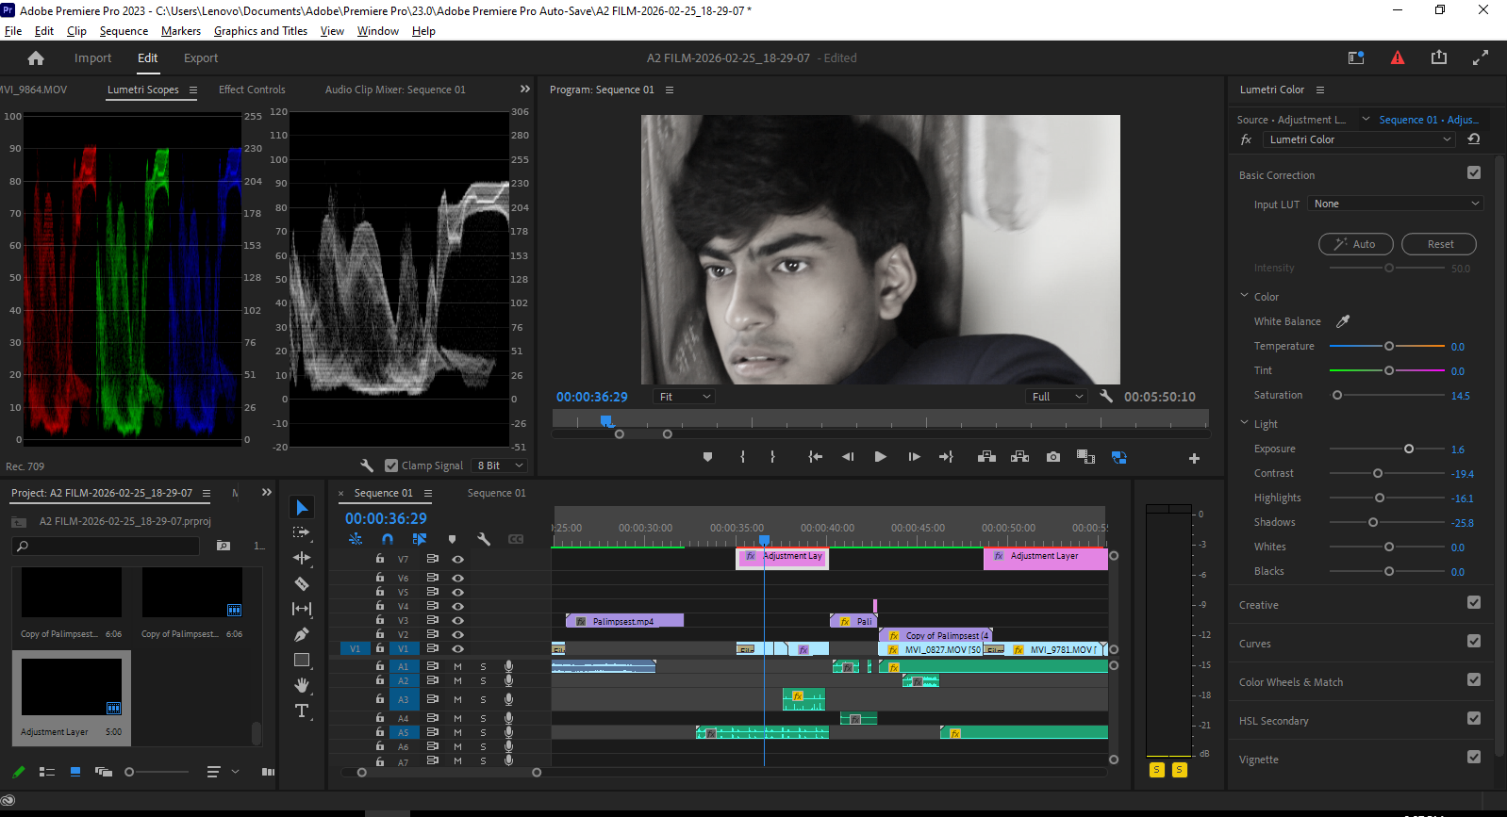Mute audio track A1

point(457,666)
